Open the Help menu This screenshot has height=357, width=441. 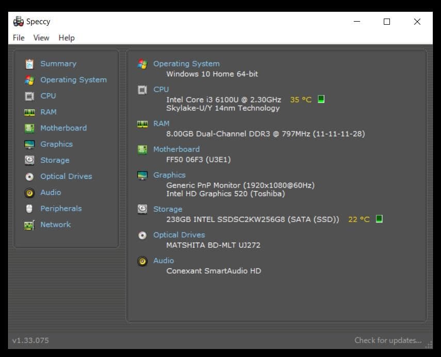[67, 38]
